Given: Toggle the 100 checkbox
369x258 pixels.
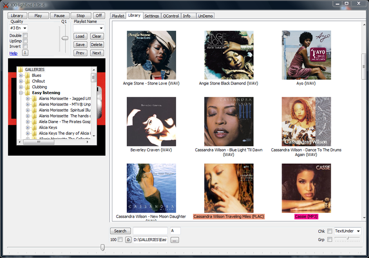Looking at the screenshot, I should (x=120, y=239).
